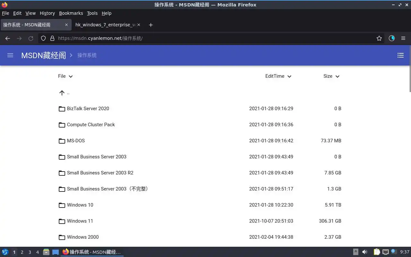
Task: Go to parent directory with the up arrow
Action: [x=62, y=93]
